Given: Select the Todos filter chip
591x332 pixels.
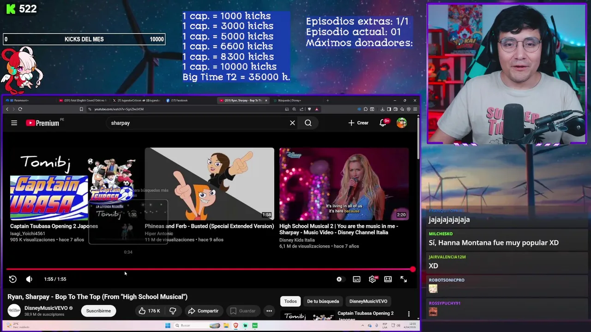Looking at the screenshot, I should click(x=290, y=301).
